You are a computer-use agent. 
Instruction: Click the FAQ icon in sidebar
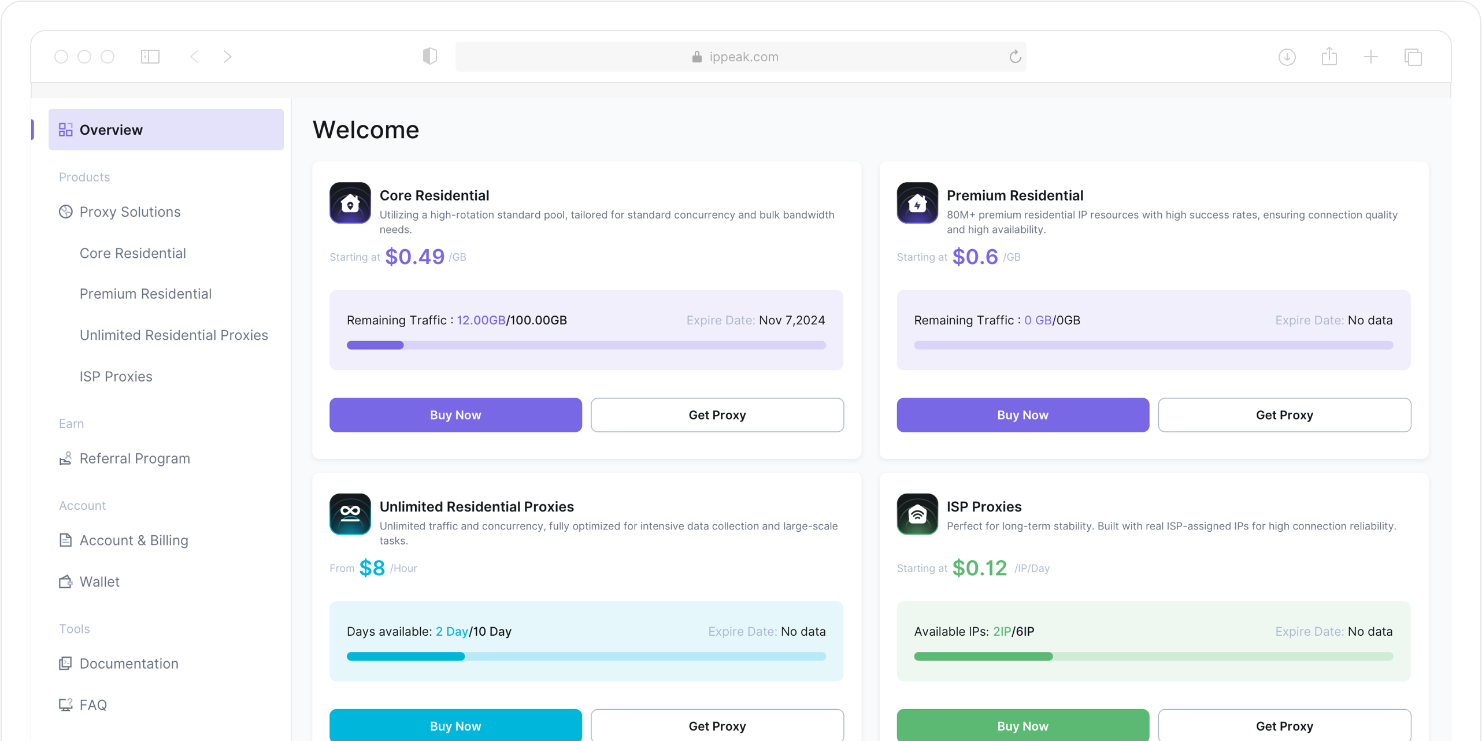pyautogui.click(x=65, y=705)
